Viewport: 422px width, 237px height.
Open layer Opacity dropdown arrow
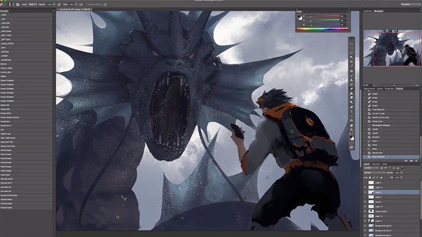pos(401,173)
